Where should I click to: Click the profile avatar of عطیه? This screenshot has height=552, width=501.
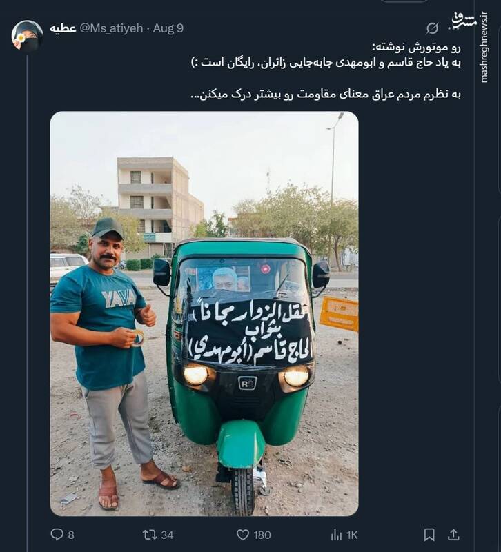pyautogui.click(x=28, y=32)
